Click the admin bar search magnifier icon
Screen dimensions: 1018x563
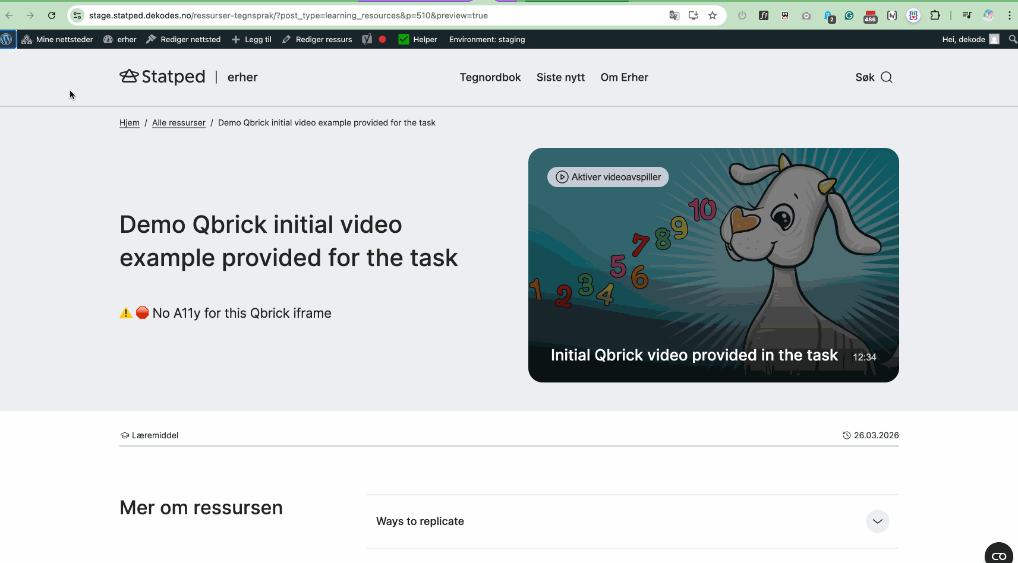pos(1013,39)
